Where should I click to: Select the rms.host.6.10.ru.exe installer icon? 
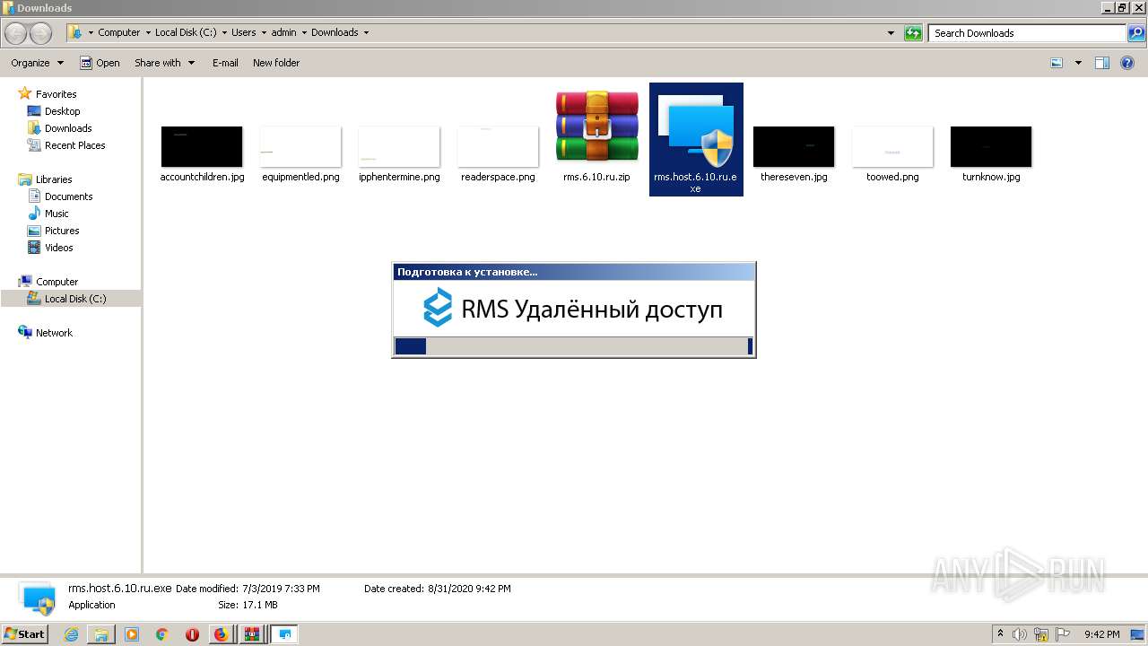[x=696, y=130]
